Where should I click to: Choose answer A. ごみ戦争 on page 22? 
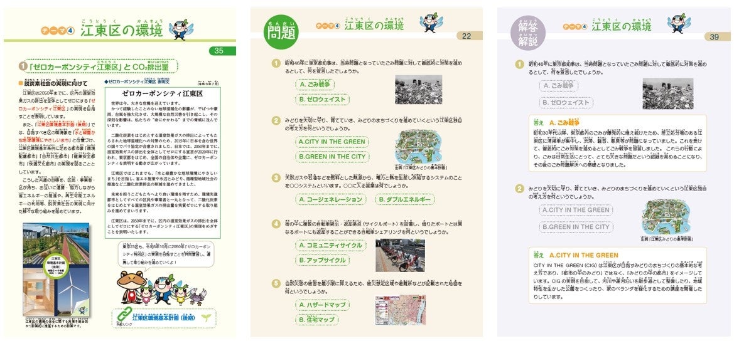315,85
